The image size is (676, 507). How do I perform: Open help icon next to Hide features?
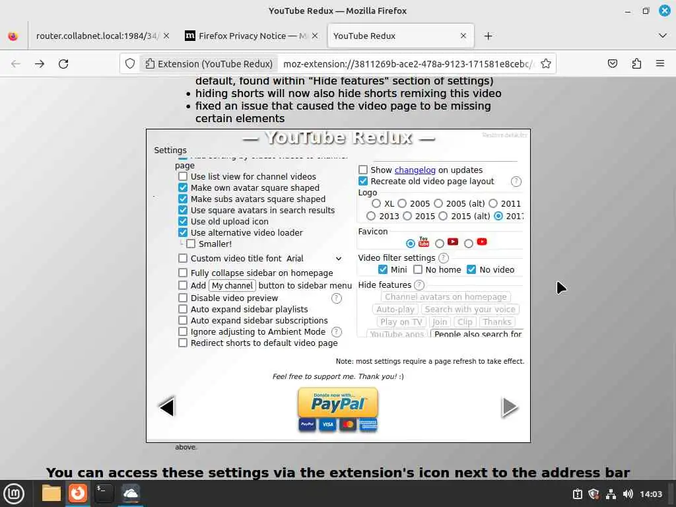coord(419,285)
